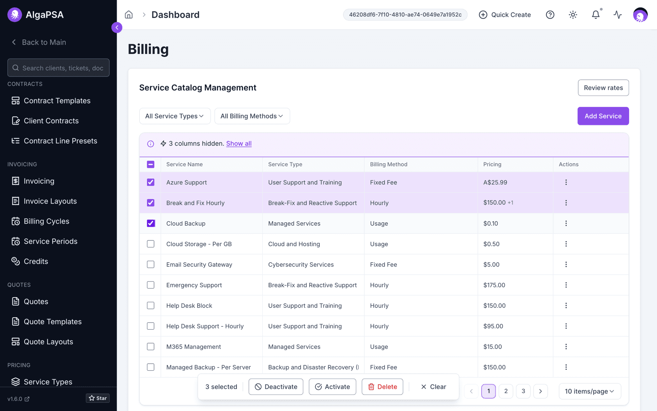
Task: Open All Billing Methods dropdown
Action: pos(252,116)
